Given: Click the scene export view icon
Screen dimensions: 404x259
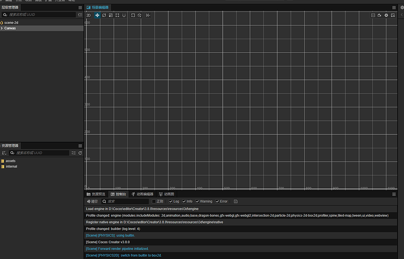Looking at the screenshot, I should tap(393, 15).
